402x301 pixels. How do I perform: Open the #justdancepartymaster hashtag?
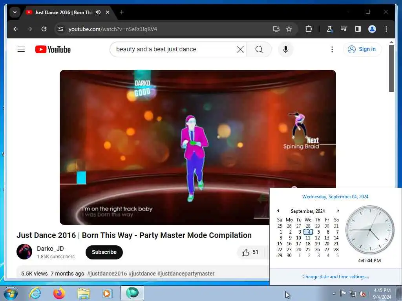pyautogui.click(x=186, y=274)
